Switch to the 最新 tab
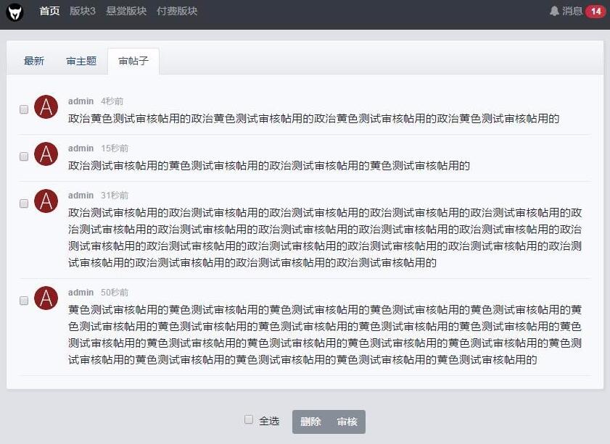This screenshot has width=610, height=444. 34,61
